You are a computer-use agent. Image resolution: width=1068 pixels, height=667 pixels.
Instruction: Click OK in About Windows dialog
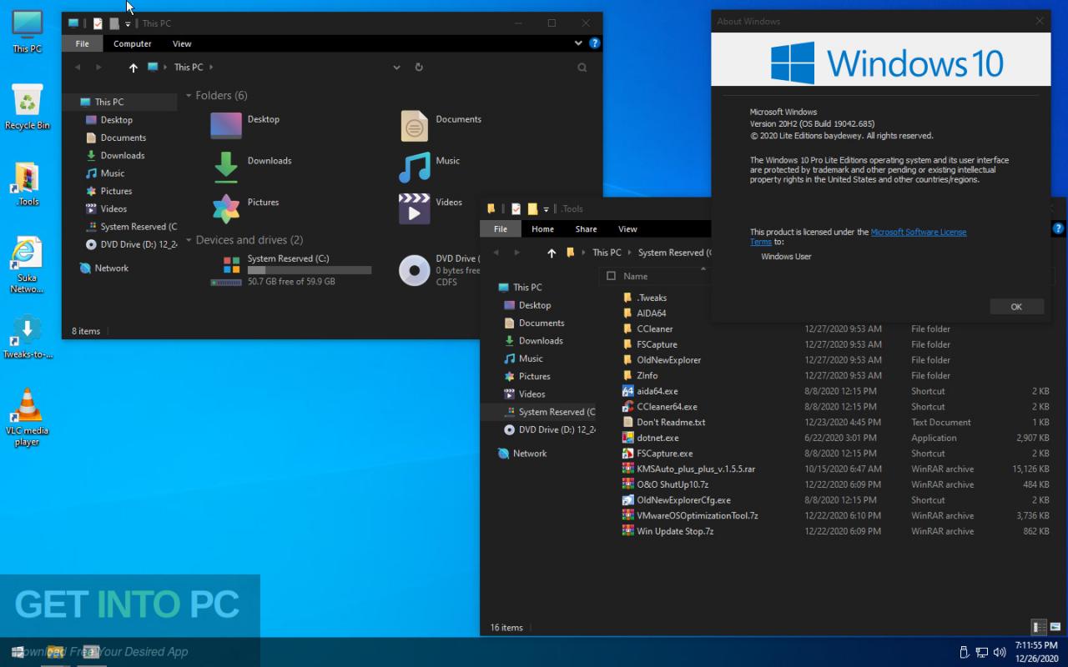tap(1016, 307)
